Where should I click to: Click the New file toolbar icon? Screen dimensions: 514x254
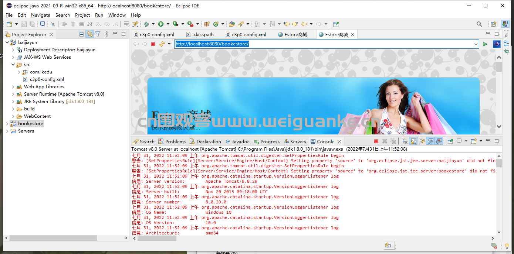[10, 24]
